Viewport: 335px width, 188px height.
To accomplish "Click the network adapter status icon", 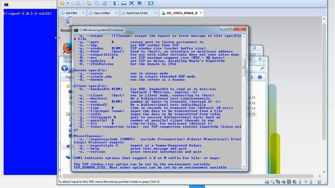I will (x=278, y=182).
